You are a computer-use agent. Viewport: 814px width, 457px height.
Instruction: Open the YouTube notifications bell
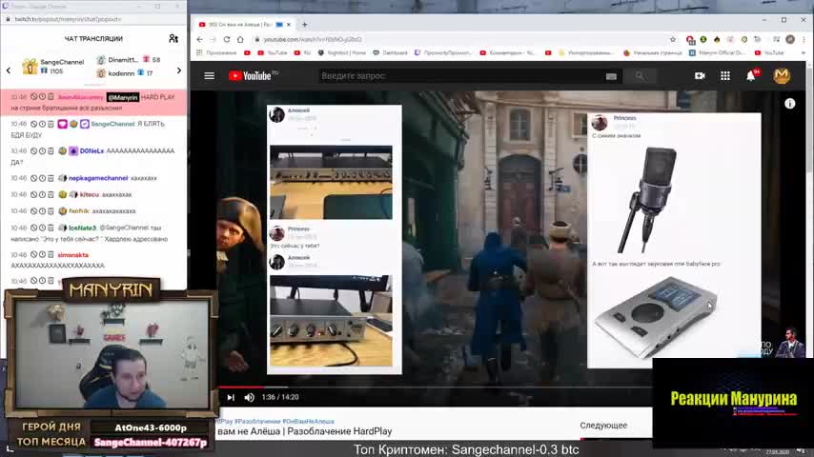751,76
